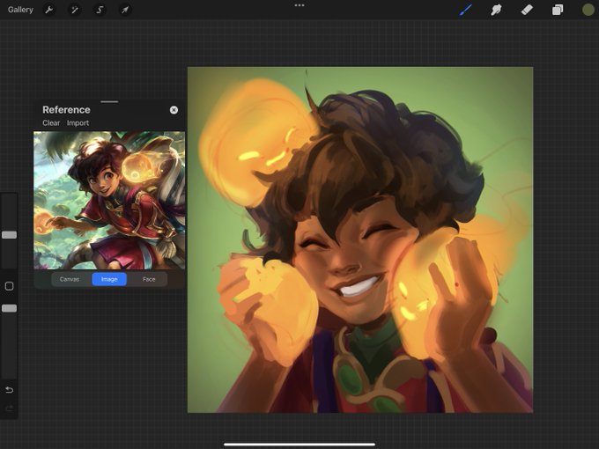Open the Adjustments magic wand menu
The image size is (599, 449).
(75, 10)
